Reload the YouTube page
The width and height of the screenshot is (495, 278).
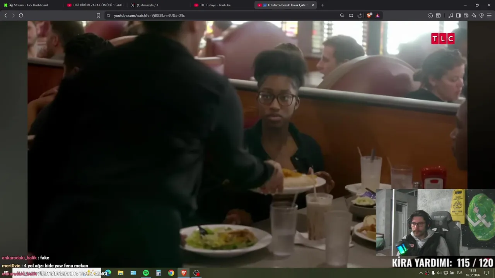click(x=21, y=15)
